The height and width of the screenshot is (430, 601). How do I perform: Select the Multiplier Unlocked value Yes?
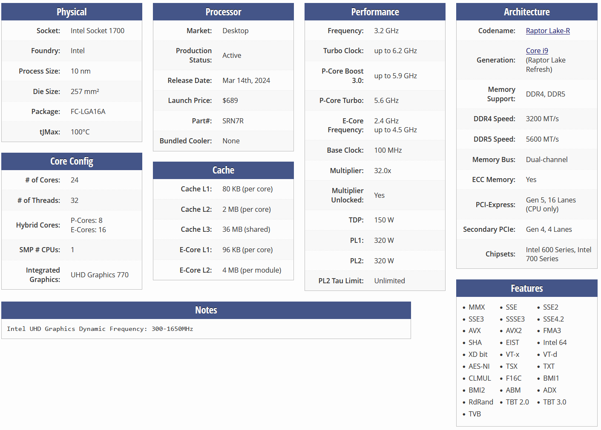pyautogui.click(x=379, y=195)
